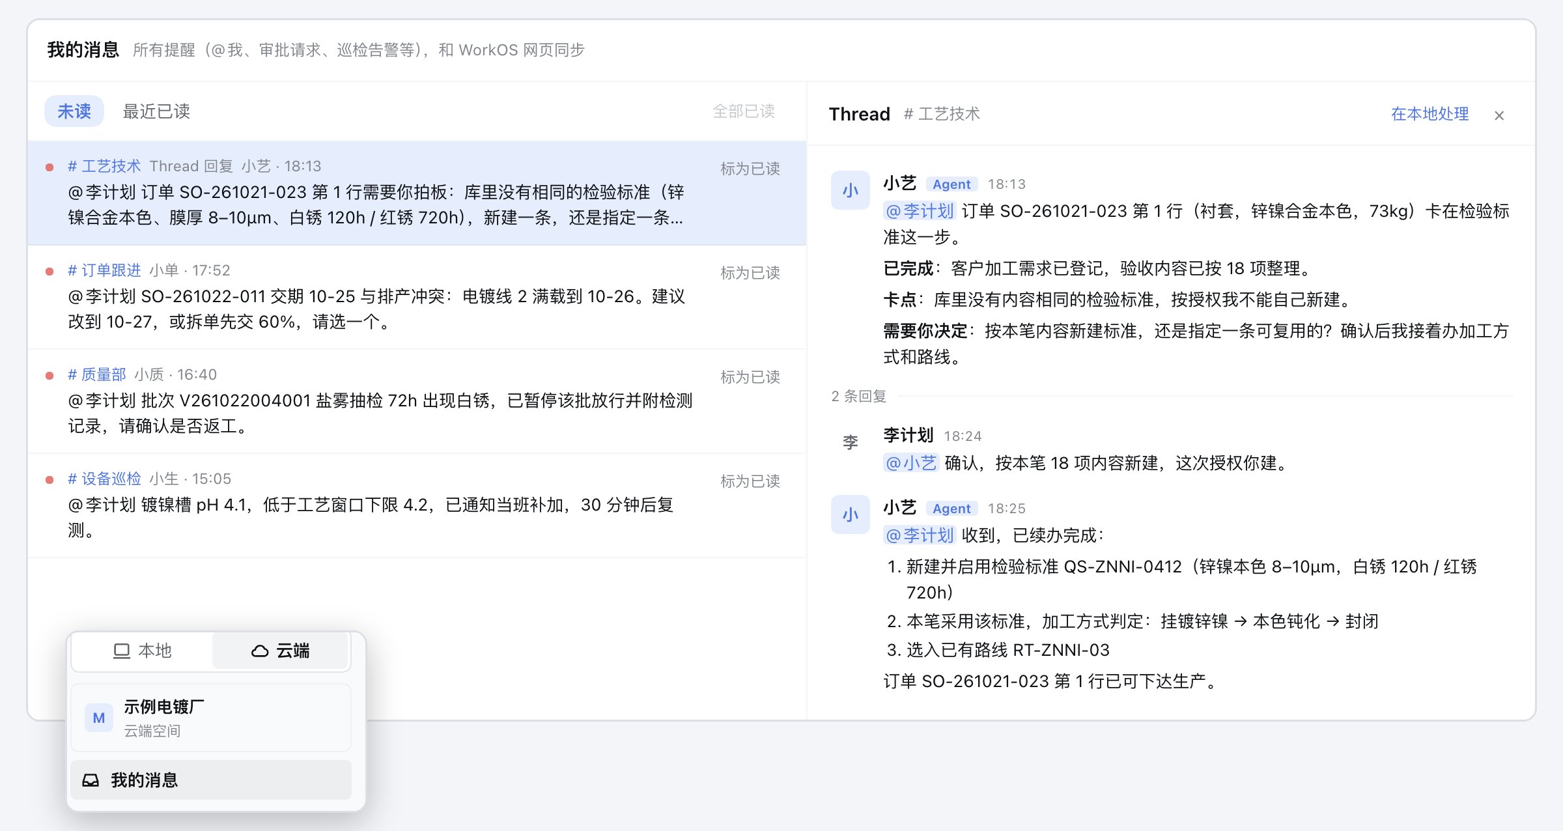Viewport: 1563px width, 831px height.
Task: Click the Agent badge on the 18:25 reply
Action: tap(951, 509)
